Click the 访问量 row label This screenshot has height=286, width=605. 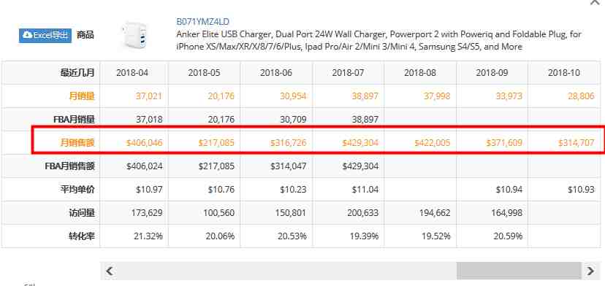[82, 213]
